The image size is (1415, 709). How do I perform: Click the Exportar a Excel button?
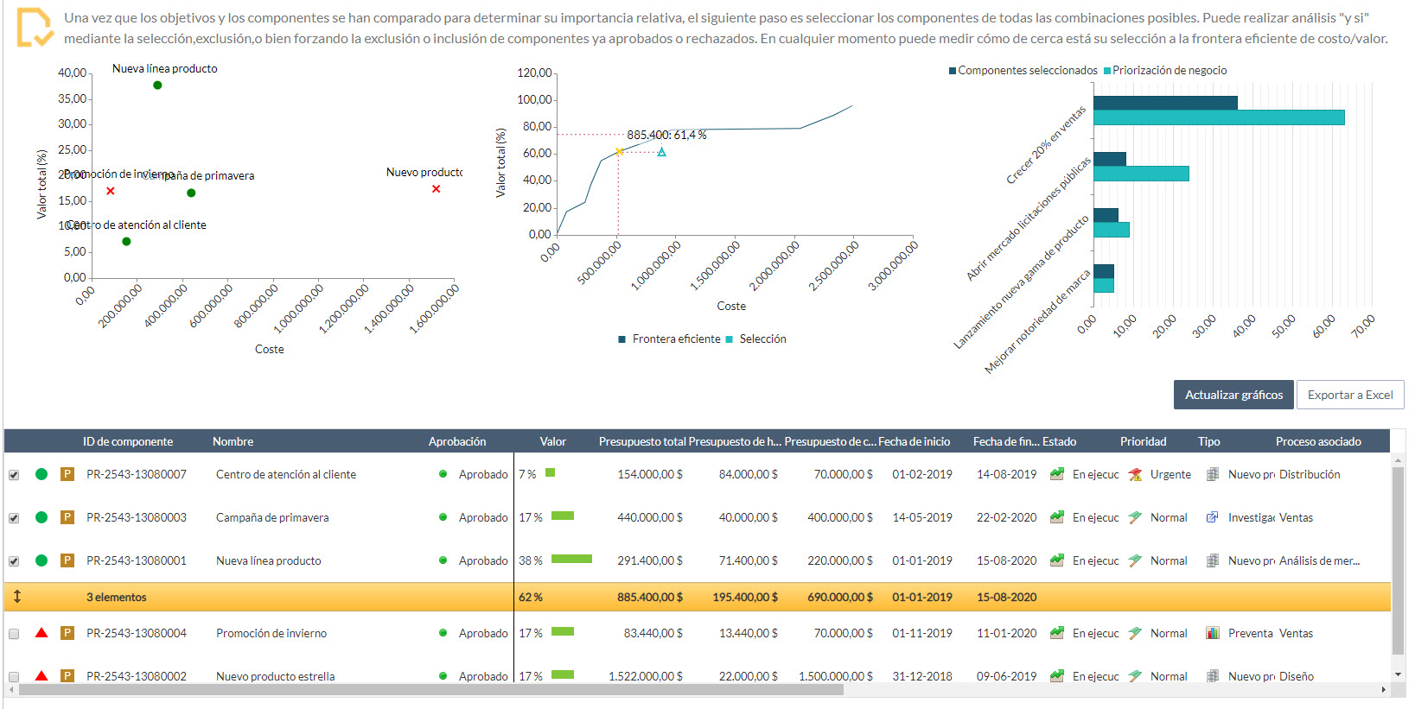pyautogui.click(x=1349, y=395)
